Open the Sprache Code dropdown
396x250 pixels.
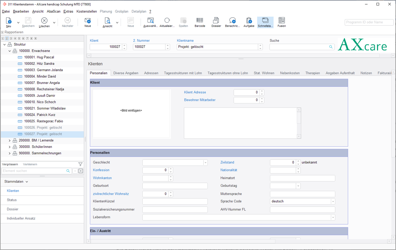[333, 202]
